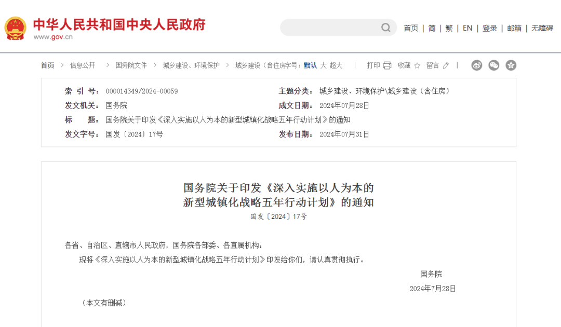The width and height of the screenshot is (561, 327).
Task: Set font size to 默认
Action: (x=310, y=65)
